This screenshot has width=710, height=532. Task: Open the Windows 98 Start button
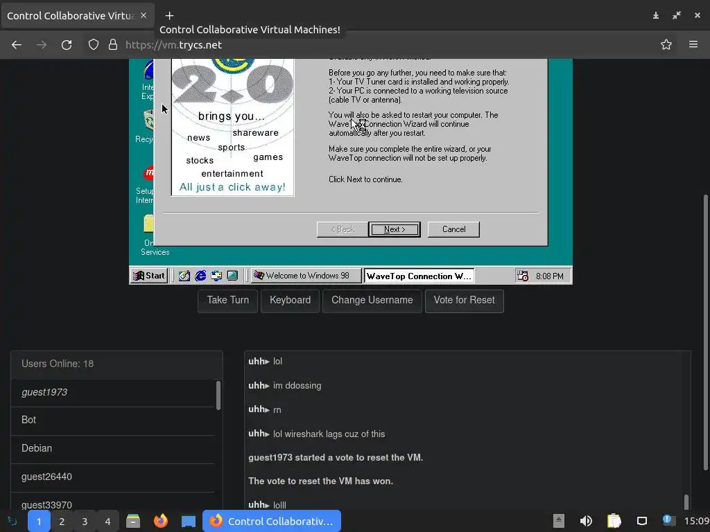click(x=150, y=276)
